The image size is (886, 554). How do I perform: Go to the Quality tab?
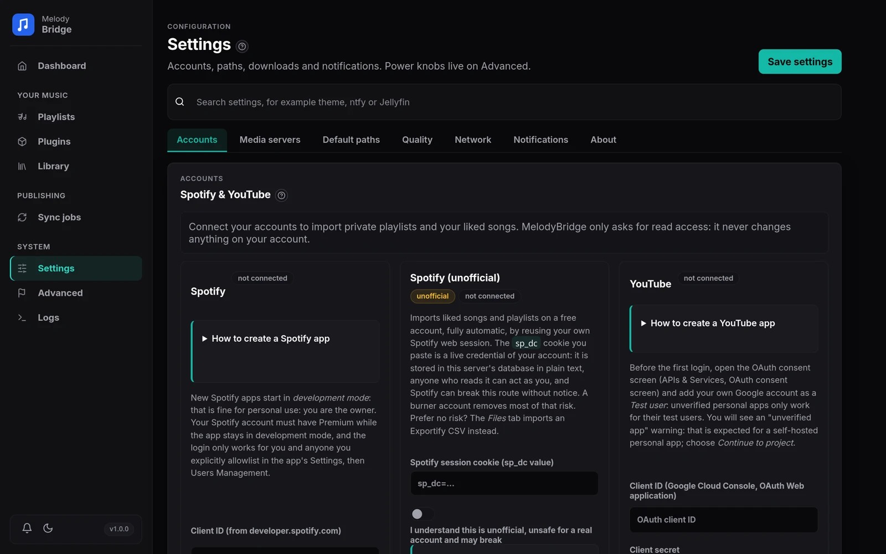point(417,140)
